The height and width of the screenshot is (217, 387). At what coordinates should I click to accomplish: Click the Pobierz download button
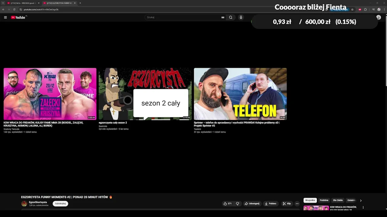tap(270, 203)
